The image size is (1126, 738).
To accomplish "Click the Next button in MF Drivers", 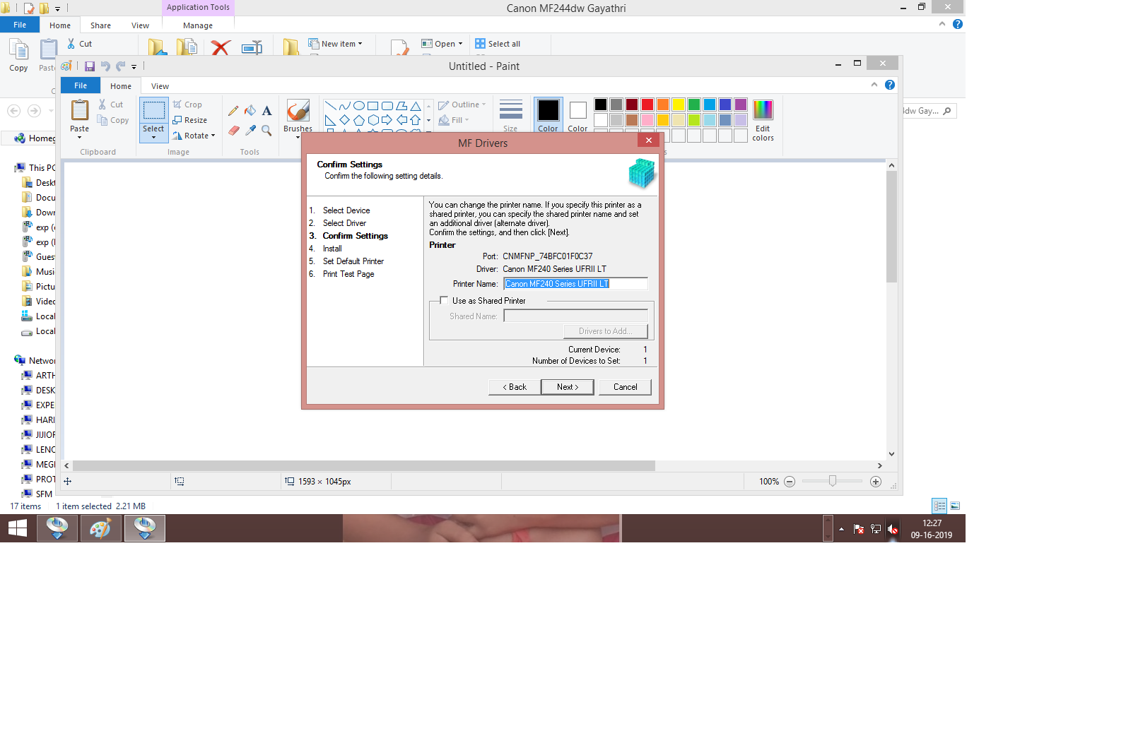I will coord(567,387).
